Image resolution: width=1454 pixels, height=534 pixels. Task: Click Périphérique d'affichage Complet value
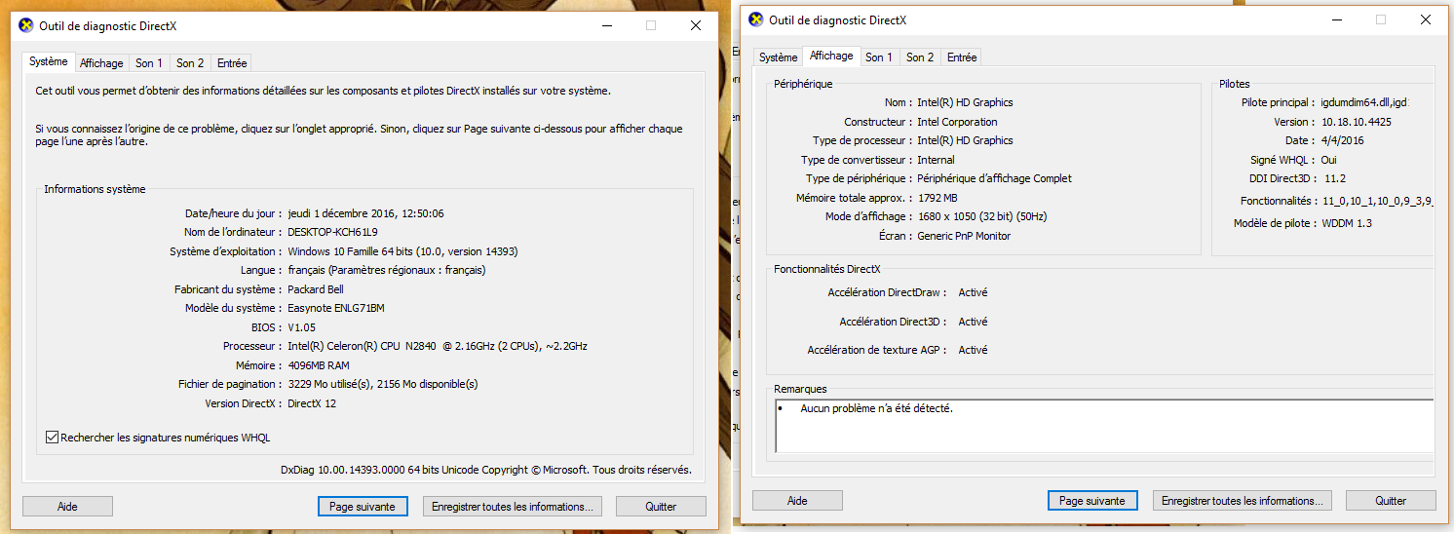click(x=994, y=178)
